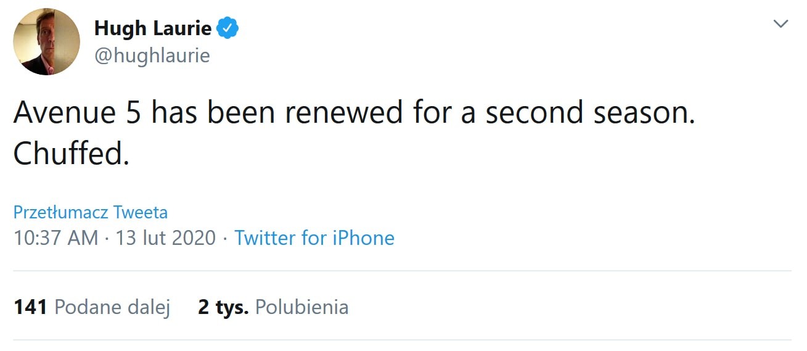This screenshot has height=351, width=807.
Task: Open Hugh Laurie's profile picture
Action: (47, 42)
